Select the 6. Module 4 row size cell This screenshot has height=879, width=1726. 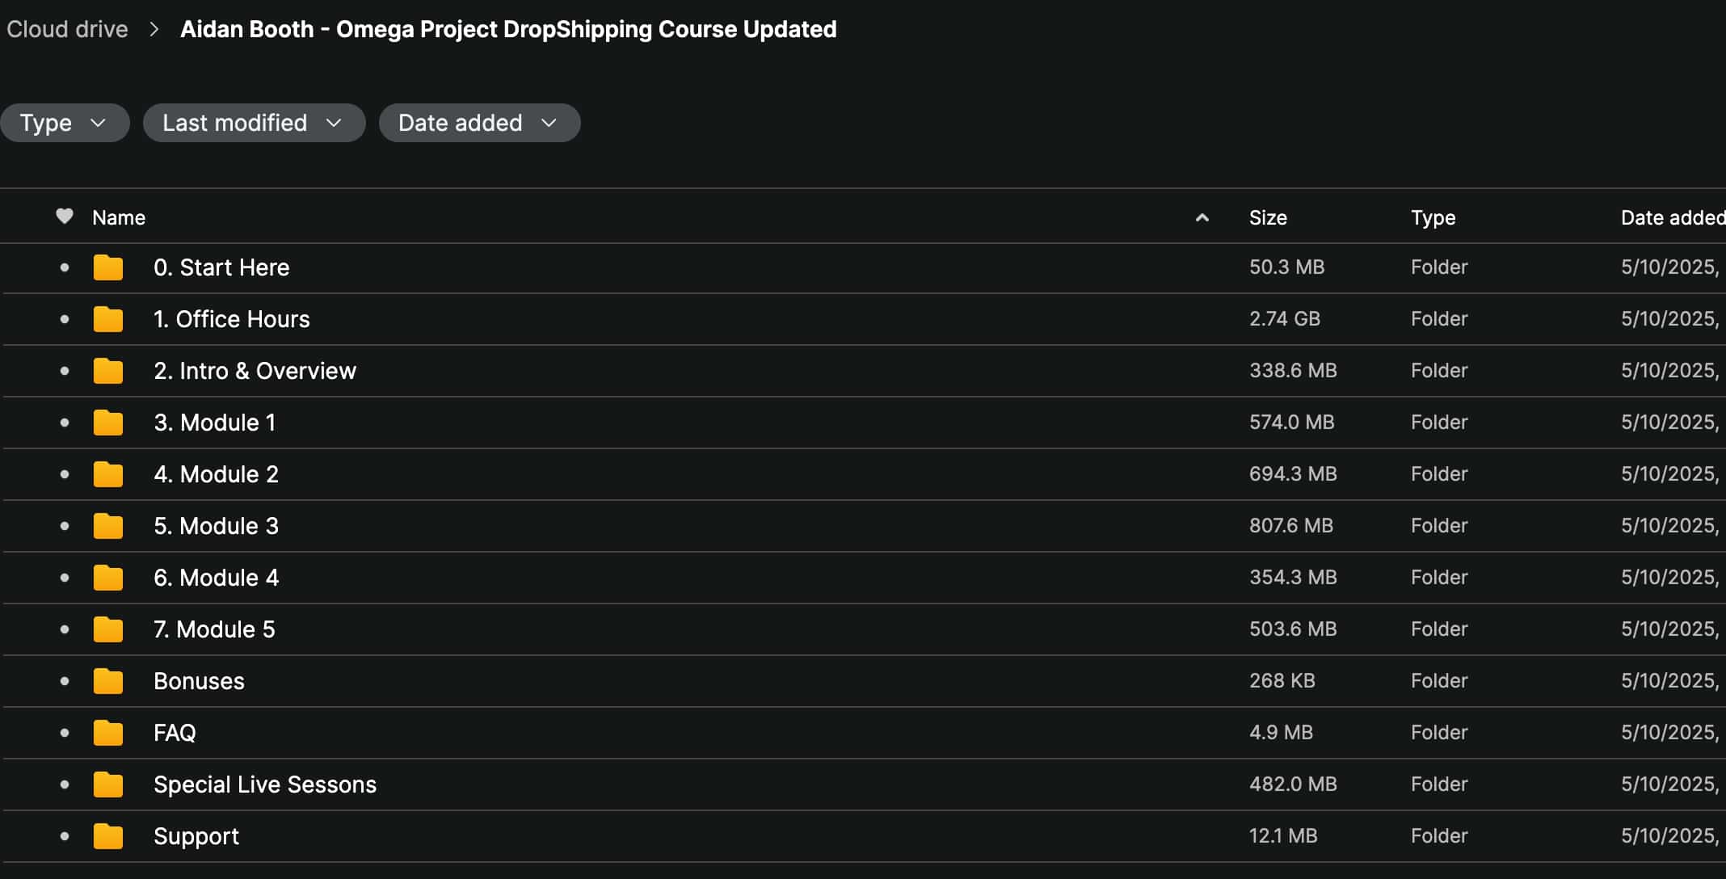click(1293, 578)
